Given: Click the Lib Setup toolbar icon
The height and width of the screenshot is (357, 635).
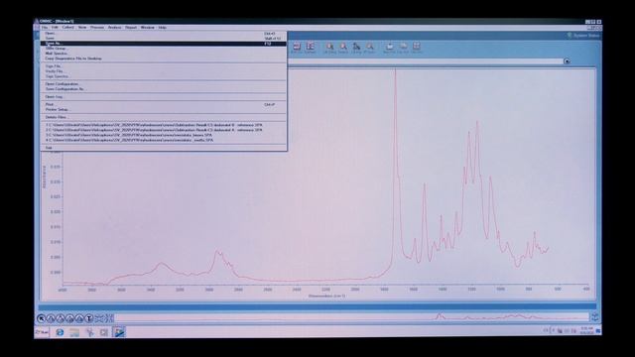Looking at the screenshot, I should coord(330,48).
